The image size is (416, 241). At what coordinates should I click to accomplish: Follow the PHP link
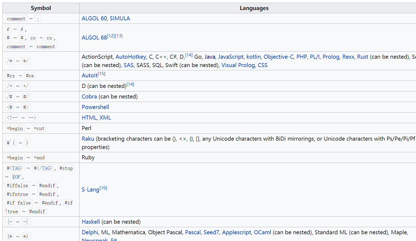click(x=302, y=57)
